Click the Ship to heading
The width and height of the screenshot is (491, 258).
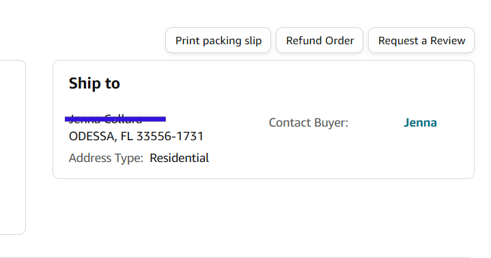[x=94, y=83]
